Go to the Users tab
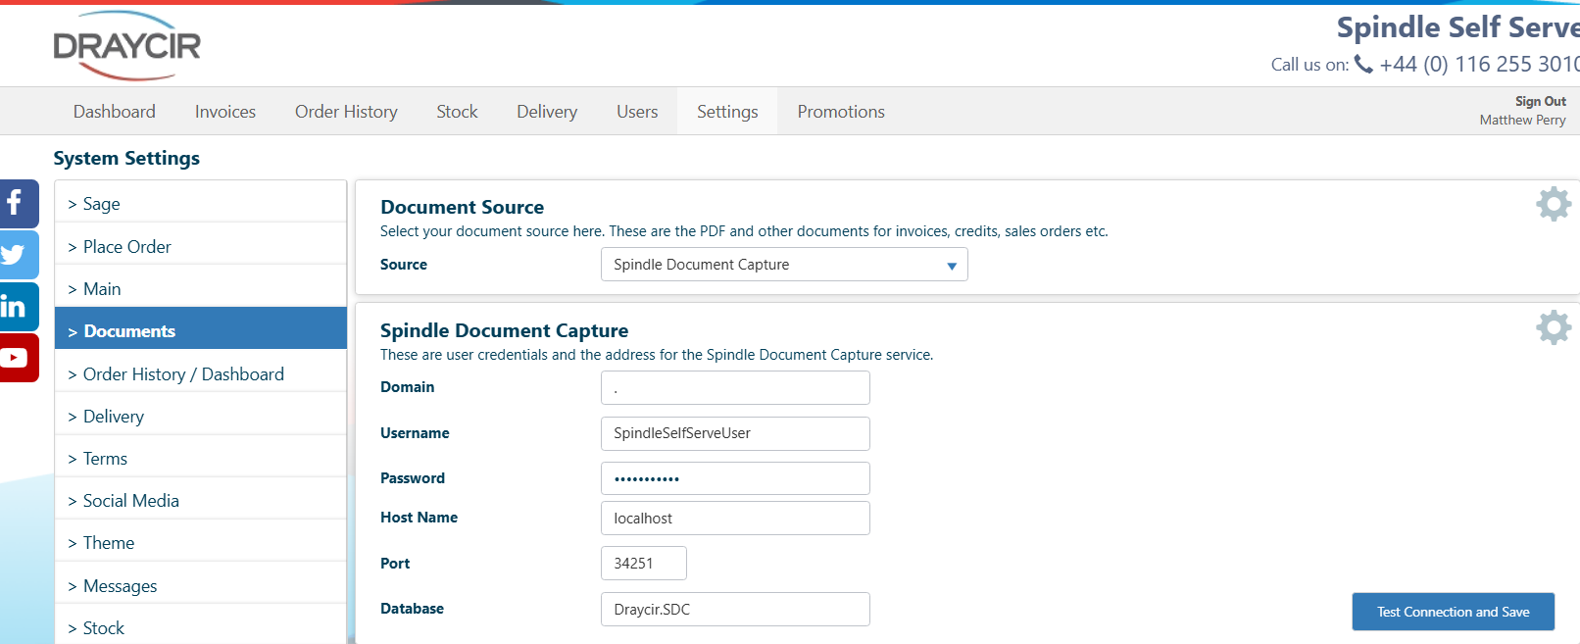 pos(637,112)
